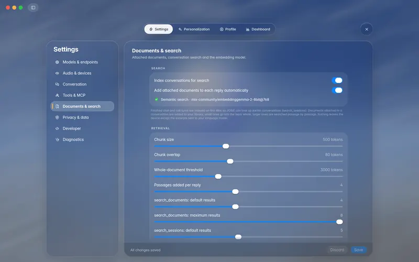Click the '3000 tokens' value
The height and width of the screenshot is (262, 419).
point(332,170)
